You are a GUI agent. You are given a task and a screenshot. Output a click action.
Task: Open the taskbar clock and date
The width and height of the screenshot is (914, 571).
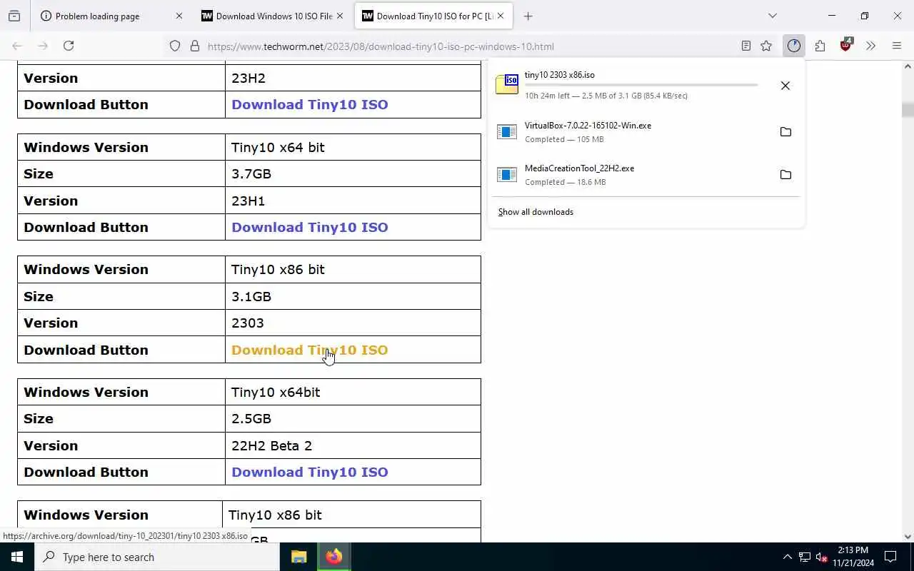[853, 557]
